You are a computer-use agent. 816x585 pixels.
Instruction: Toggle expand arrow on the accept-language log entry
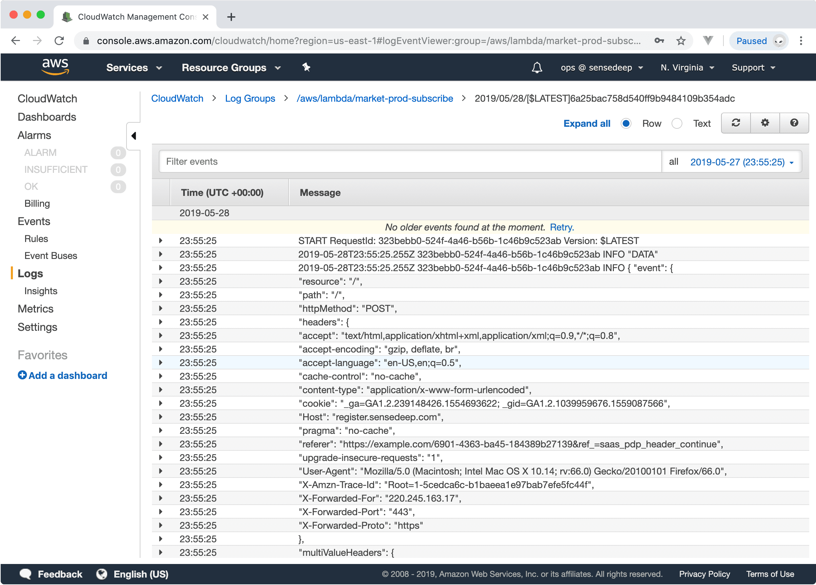pos(160,363)
